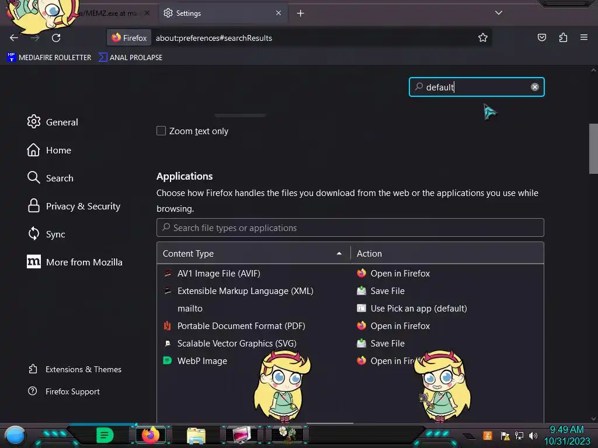Open the MEDIAFIRE ROULETTER bookmark
Screen dimensions: 598x448
[x=49, y=58]
